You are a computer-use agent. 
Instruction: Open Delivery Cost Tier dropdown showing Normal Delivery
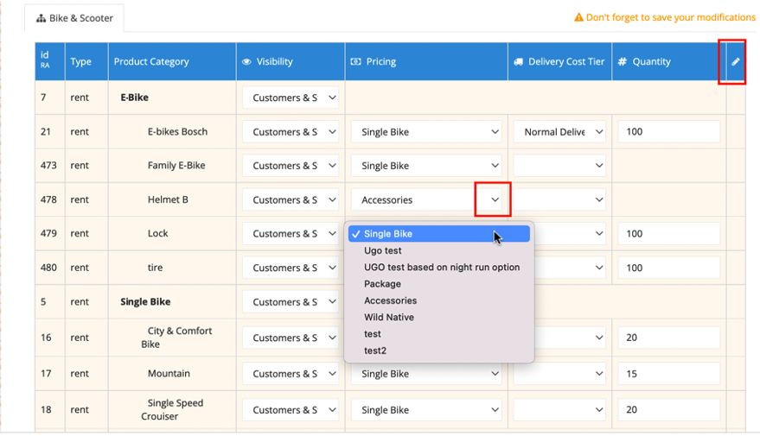[x=559, y=131]
